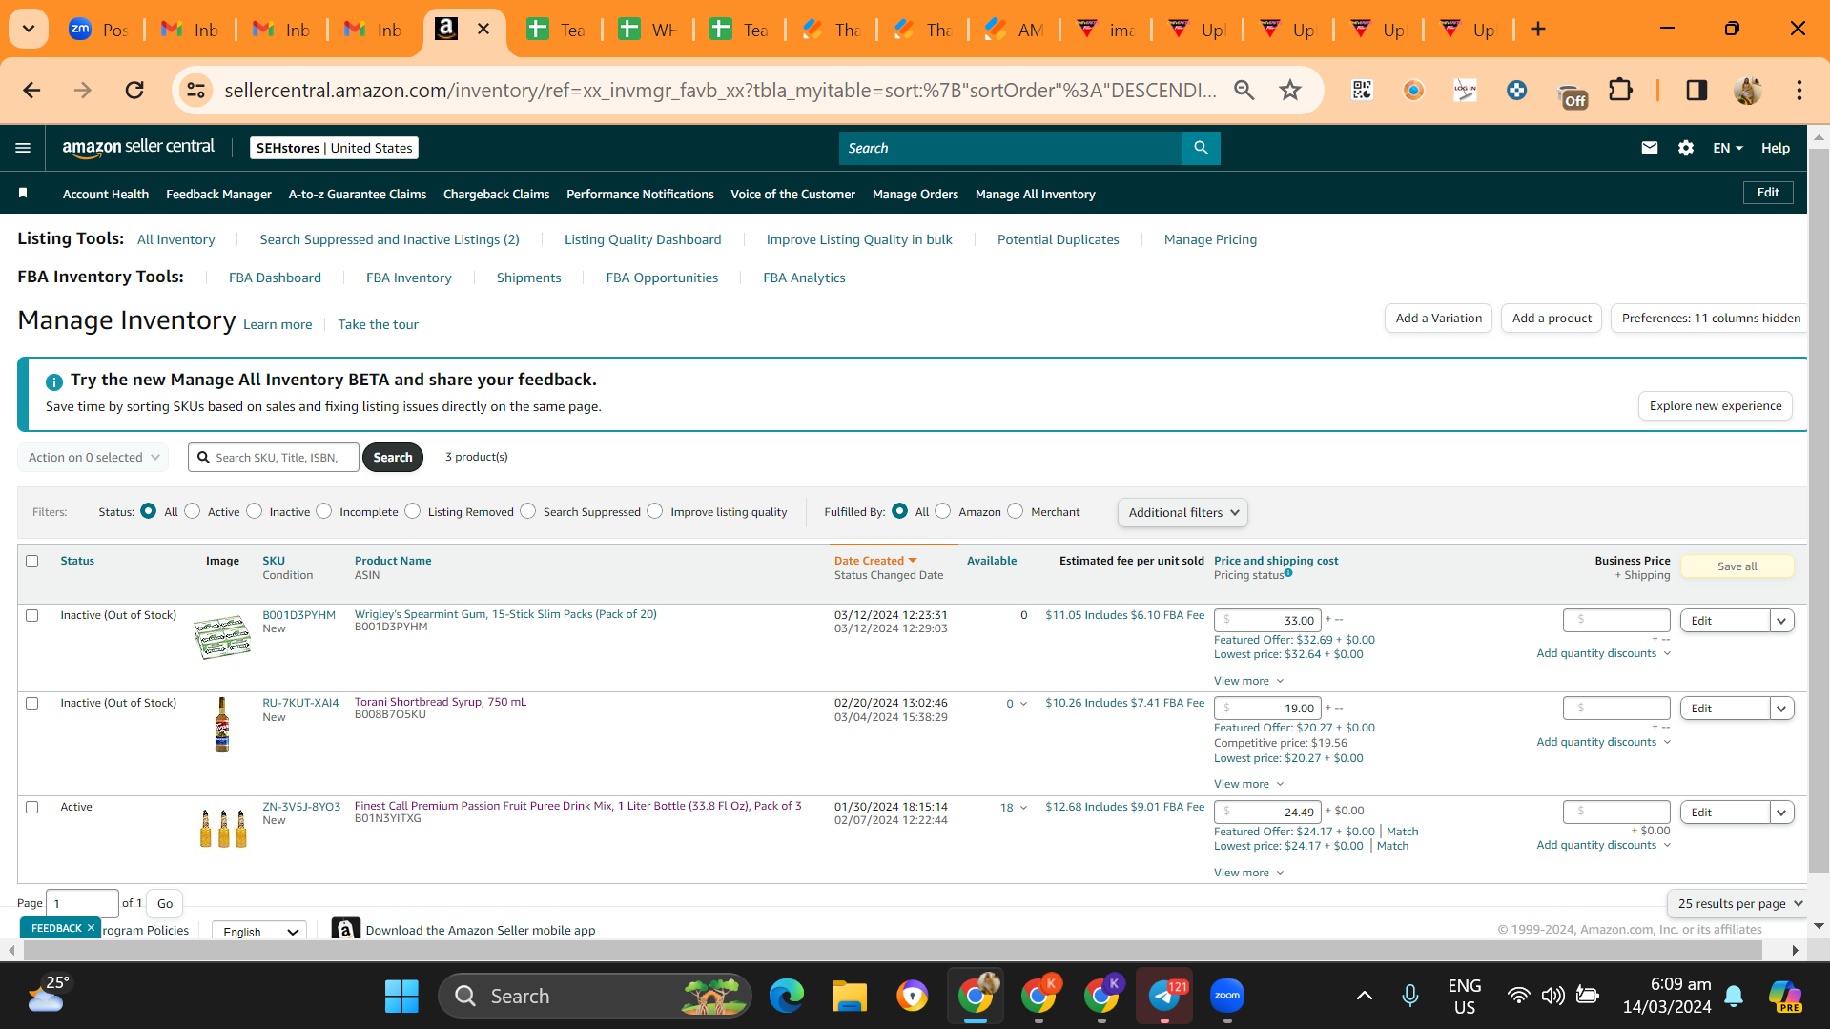Open the Seller Central hamburger menu
Viewport: 1830px width, 1029px height.
[x=23, y=148]
